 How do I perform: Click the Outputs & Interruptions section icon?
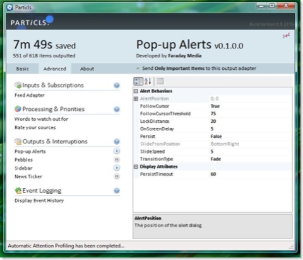(18, 142)
